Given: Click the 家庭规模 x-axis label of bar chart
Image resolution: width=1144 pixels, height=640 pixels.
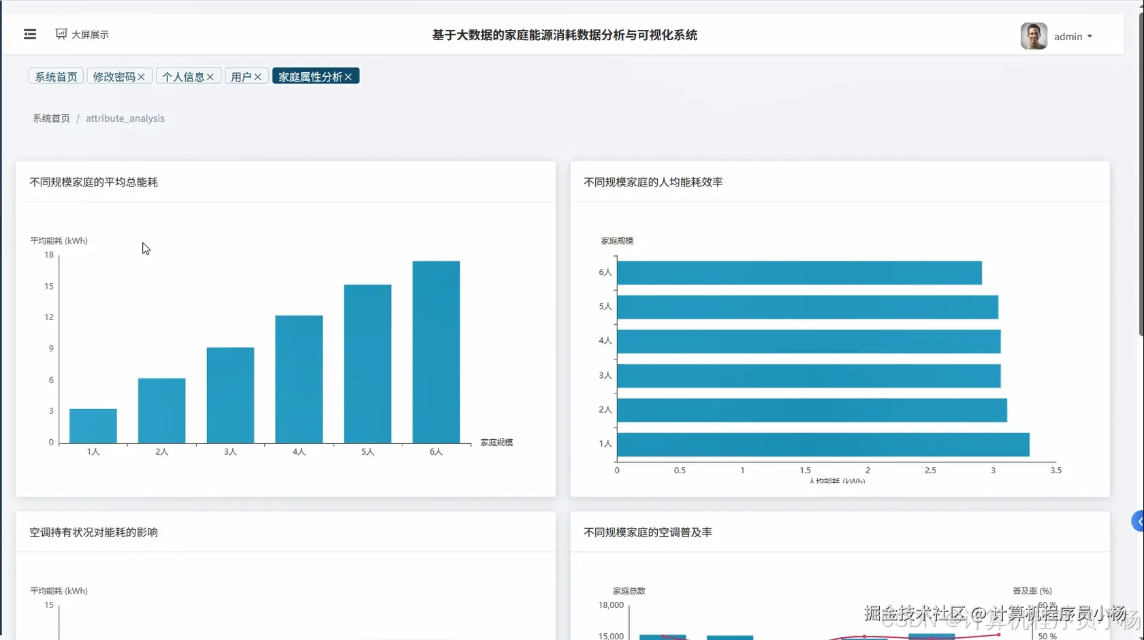Looking at the screenshot, I should [496, 443].
